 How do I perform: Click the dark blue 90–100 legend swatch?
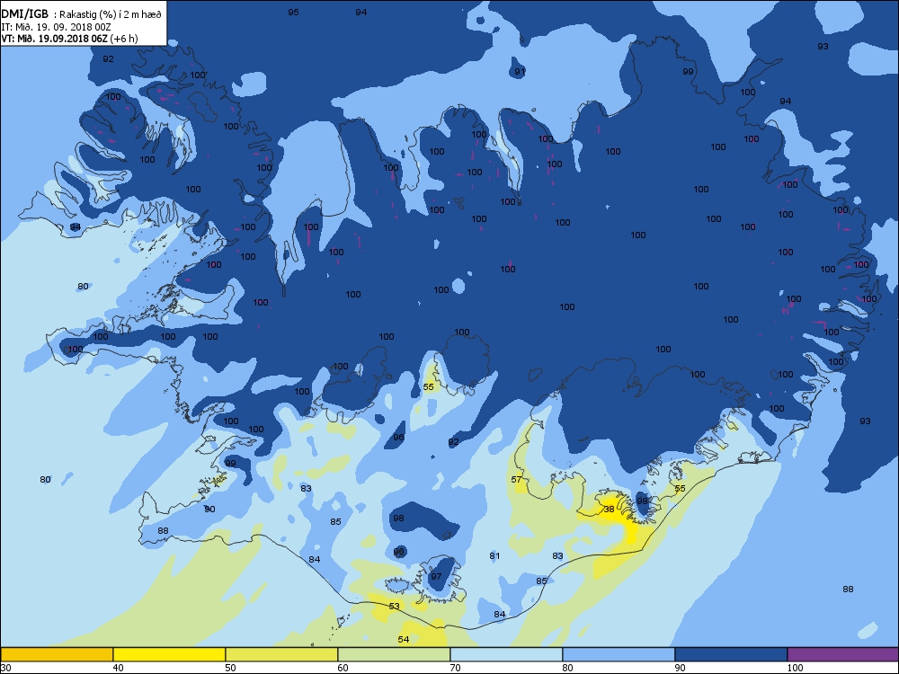[x=731, y=654]
